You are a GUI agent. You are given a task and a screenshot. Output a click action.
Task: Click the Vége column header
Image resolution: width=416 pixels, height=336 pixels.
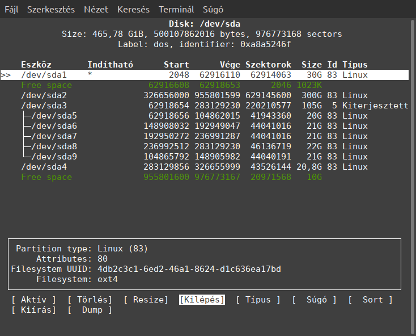point(230,65)
